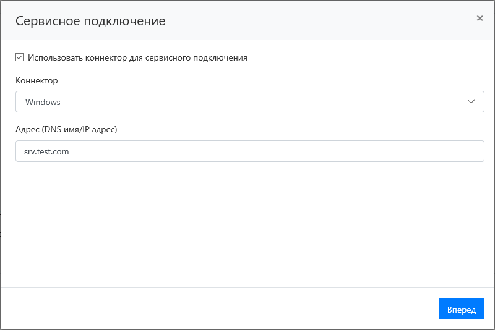This screenshot has width=495, height=330.
Task: Click the 'Windows' value in the connector selector
Action: 43,102
